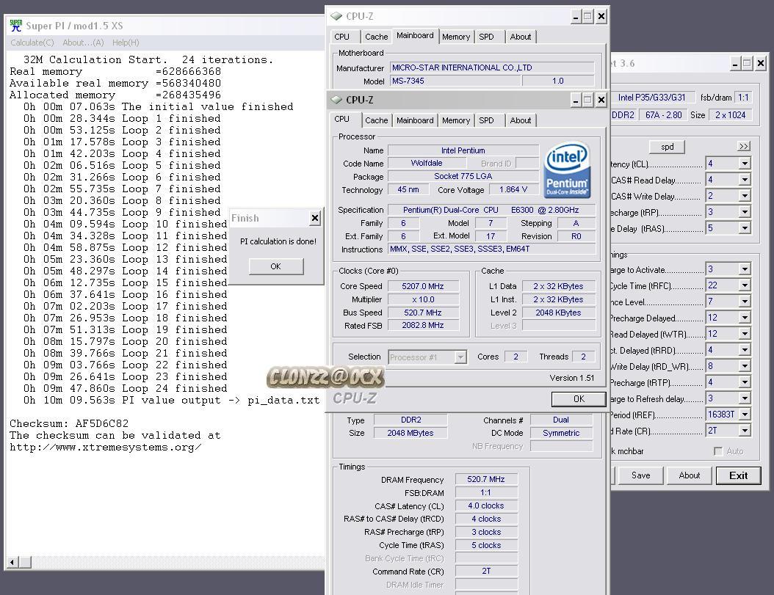Open the CAS# Read Delay dropdown

point(745,180)
